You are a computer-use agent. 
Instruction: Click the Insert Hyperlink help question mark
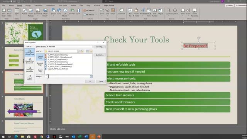pos(98,42)
